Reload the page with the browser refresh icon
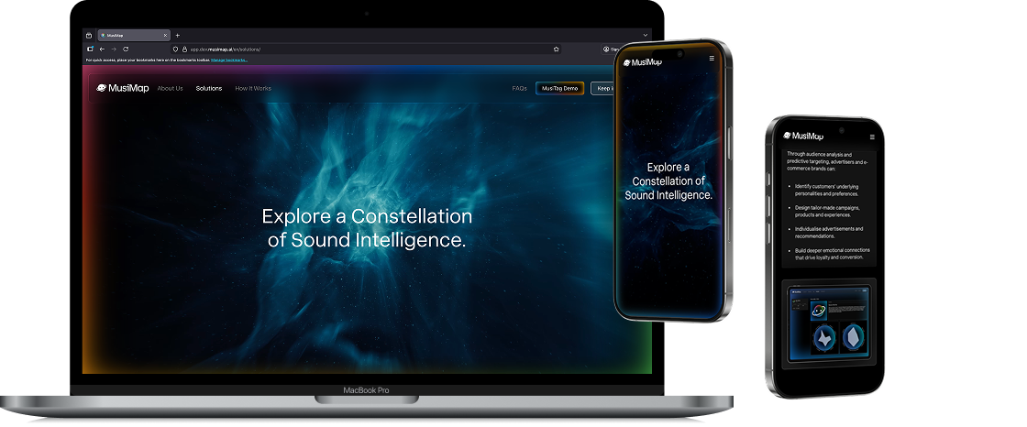This screenshot has width=1027, height=427. tap(126, 49)
